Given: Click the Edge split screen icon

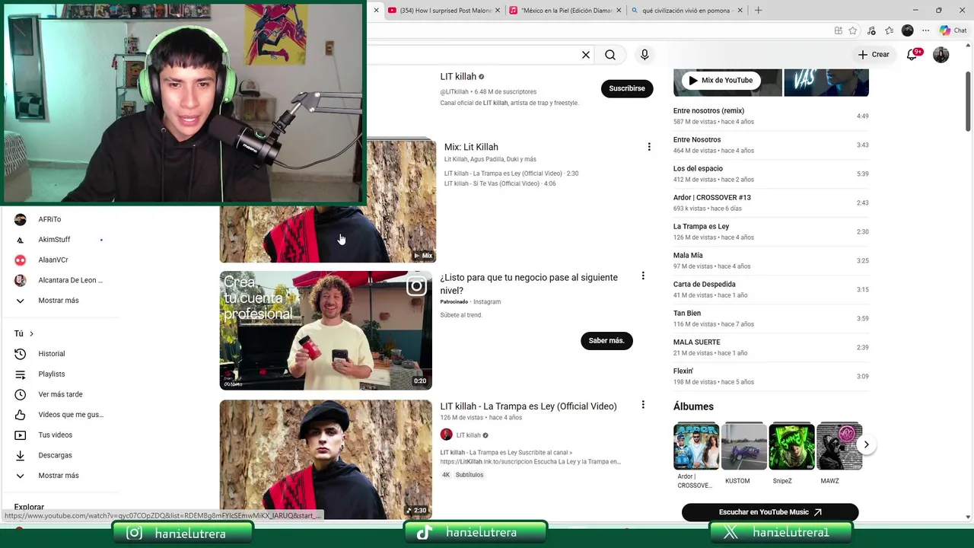Looking at the screenshot, I should point(838,30).
